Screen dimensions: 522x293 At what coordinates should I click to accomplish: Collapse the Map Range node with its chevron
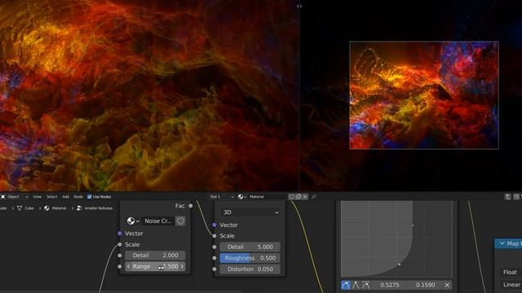502,243
